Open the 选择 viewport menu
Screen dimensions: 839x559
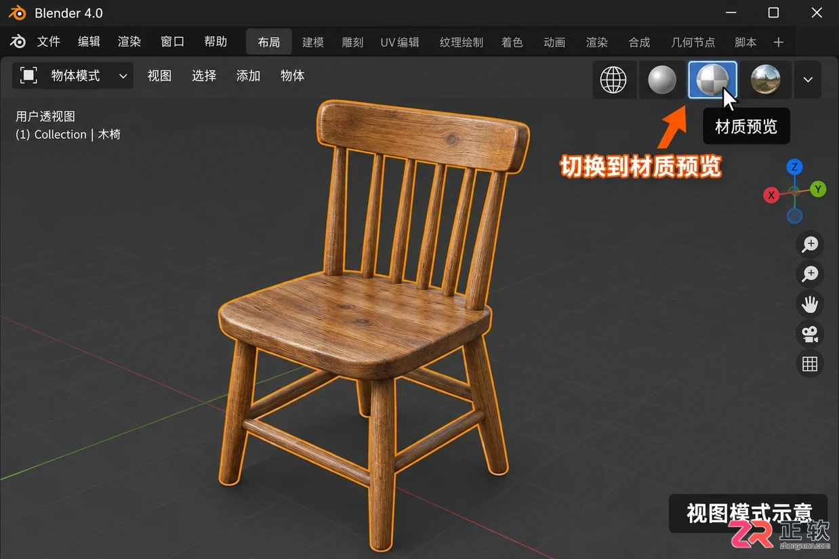pyautogui.click(x=204, y=76)
